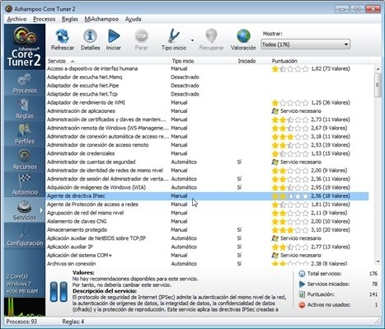Click the Refrescar toolbar icon

tap(63, 36)
